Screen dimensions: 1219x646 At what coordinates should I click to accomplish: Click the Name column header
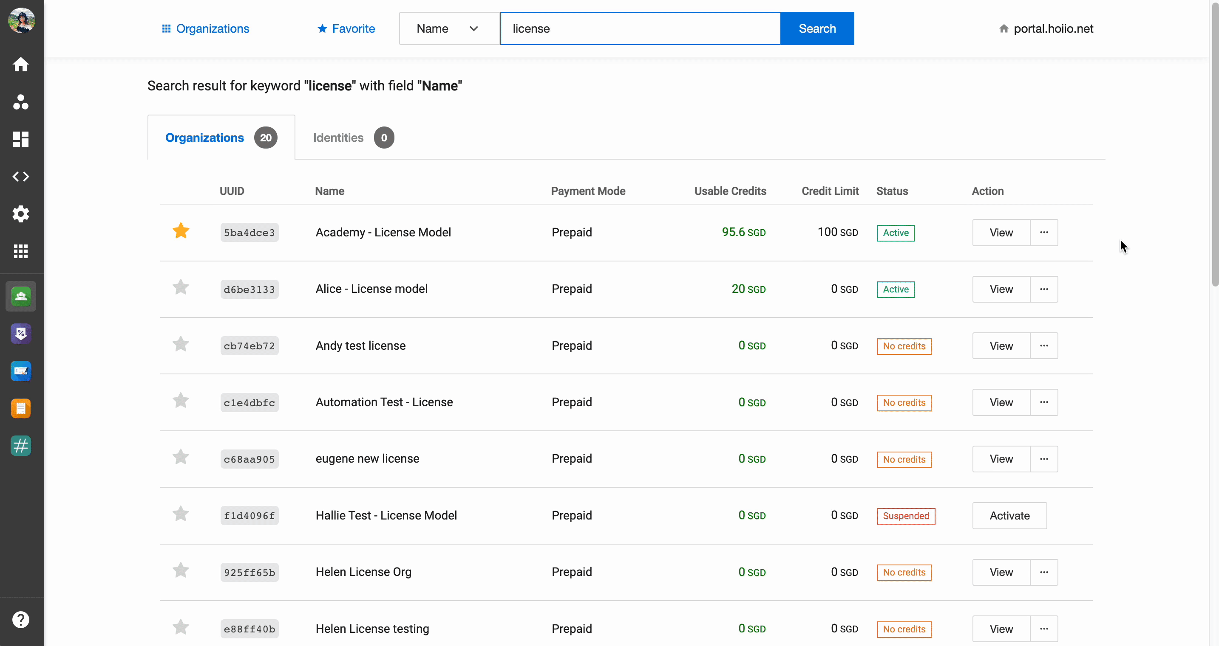tap(330, 191)
